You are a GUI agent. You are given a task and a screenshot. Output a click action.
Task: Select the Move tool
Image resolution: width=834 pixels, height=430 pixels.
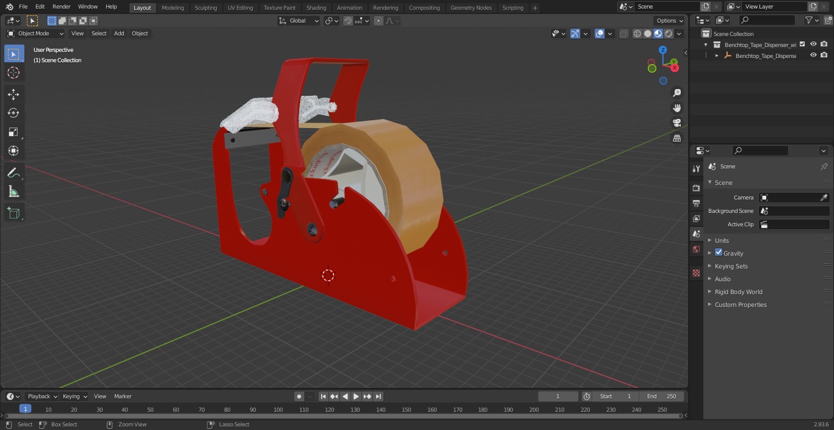point(13,95)
